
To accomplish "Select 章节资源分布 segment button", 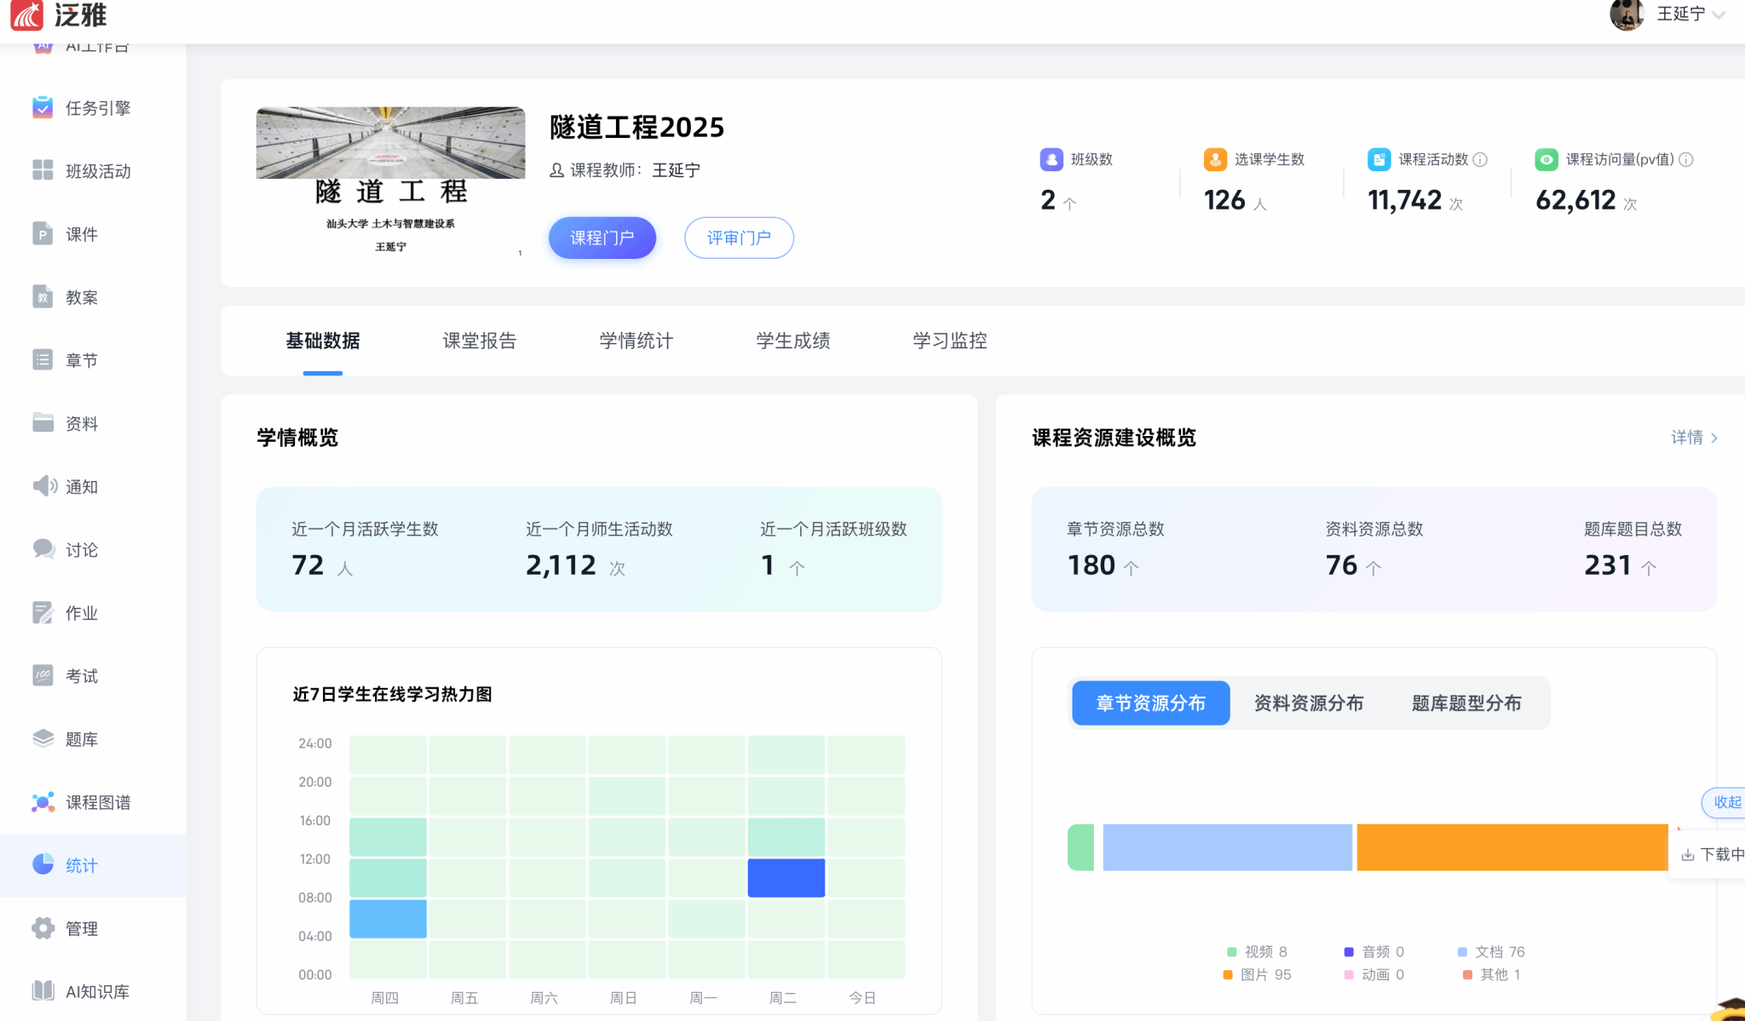I will click(1150, 703).
